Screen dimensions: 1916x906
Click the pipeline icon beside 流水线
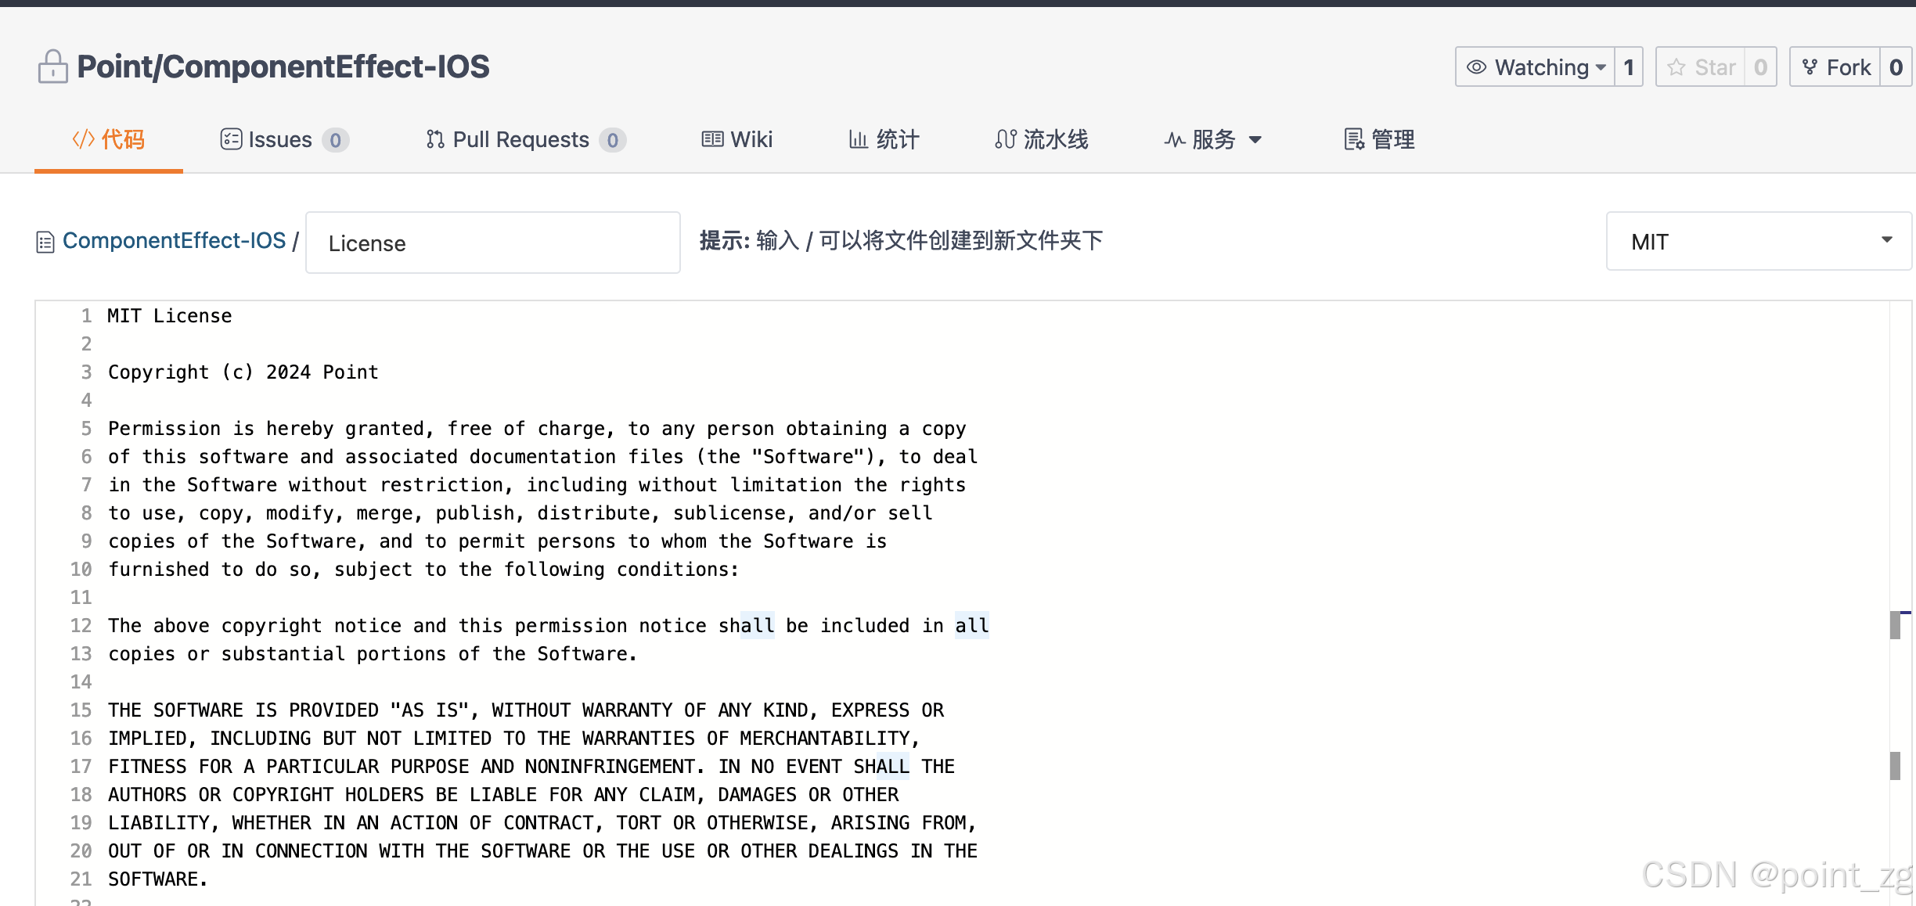[x=1007, y=138]
